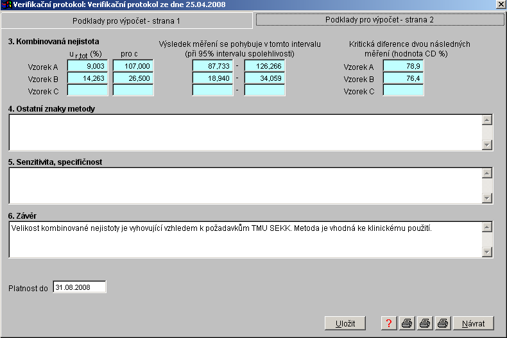Click the middle printer icon
The height and width of the screenshot is (338, 507).
coord(424,323)
